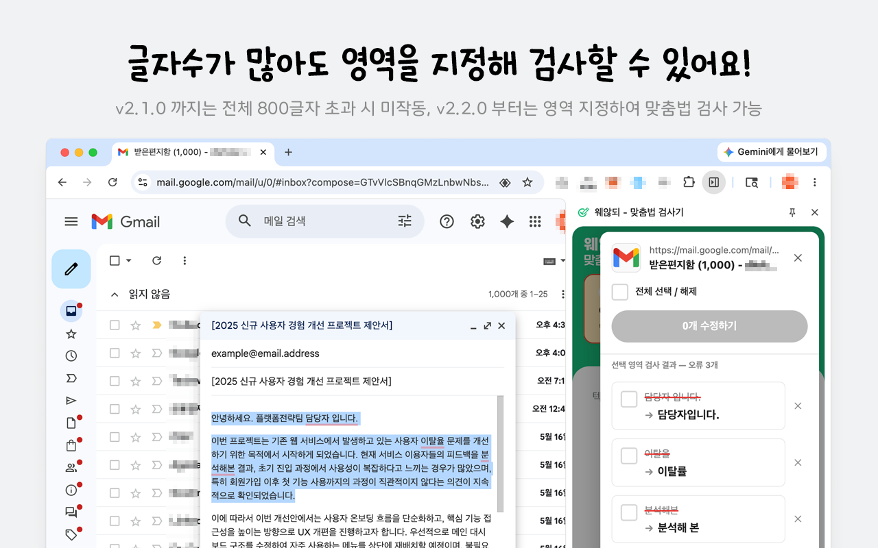Click the Gmail compose pencil button
This screenshot has height=548, width=878.
(71, 269)
